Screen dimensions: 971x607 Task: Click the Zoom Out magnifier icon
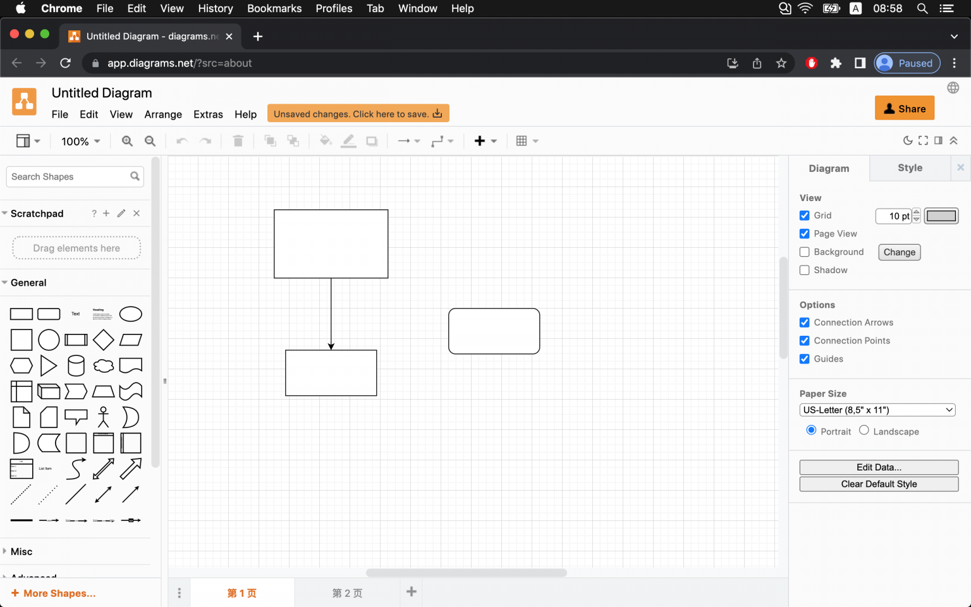pos(150,140)
